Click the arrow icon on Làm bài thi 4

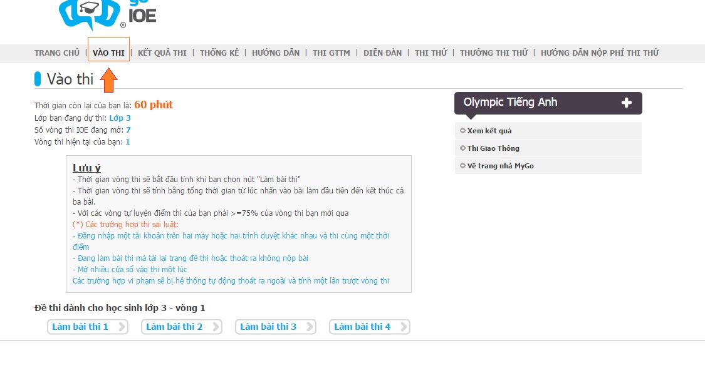[x=404, y=327]
